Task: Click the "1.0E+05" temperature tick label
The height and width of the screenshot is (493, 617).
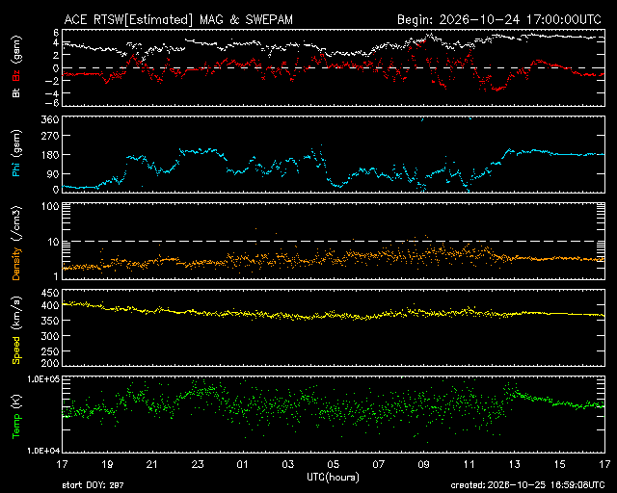Action: pos(43,379)
